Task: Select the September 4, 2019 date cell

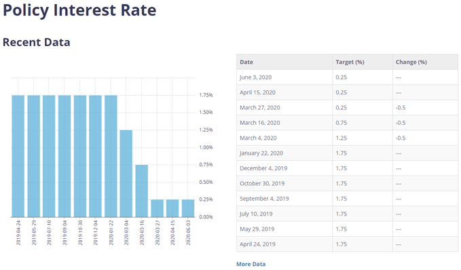Action: [284, 199]
